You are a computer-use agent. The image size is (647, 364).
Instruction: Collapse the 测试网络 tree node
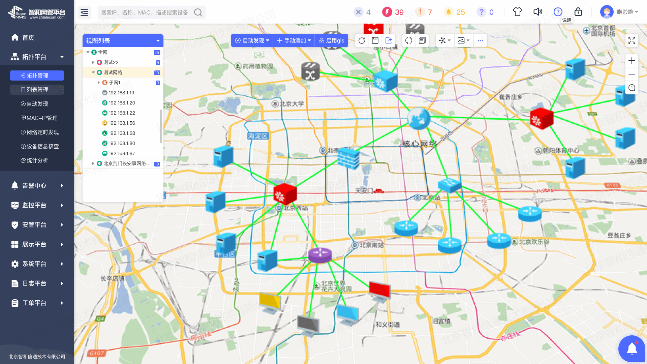pyautogui.click(x=93, y=72)
